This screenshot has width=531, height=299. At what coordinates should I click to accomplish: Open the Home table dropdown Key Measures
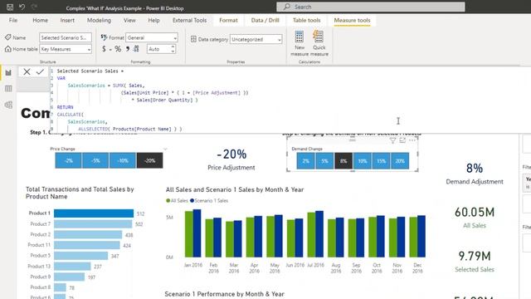[x=66, y=49]
